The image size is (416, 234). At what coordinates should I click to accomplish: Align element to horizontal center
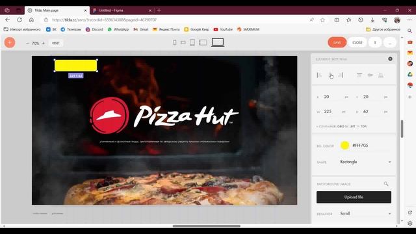pos(330,75)
